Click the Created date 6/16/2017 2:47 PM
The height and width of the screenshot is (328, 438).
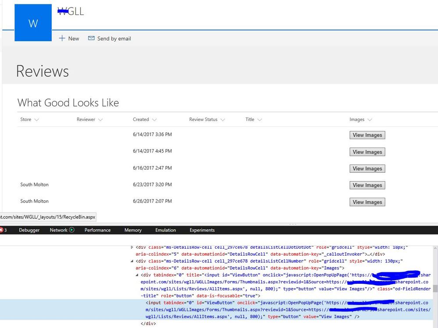pyautogui.click(x=152, y=168)
